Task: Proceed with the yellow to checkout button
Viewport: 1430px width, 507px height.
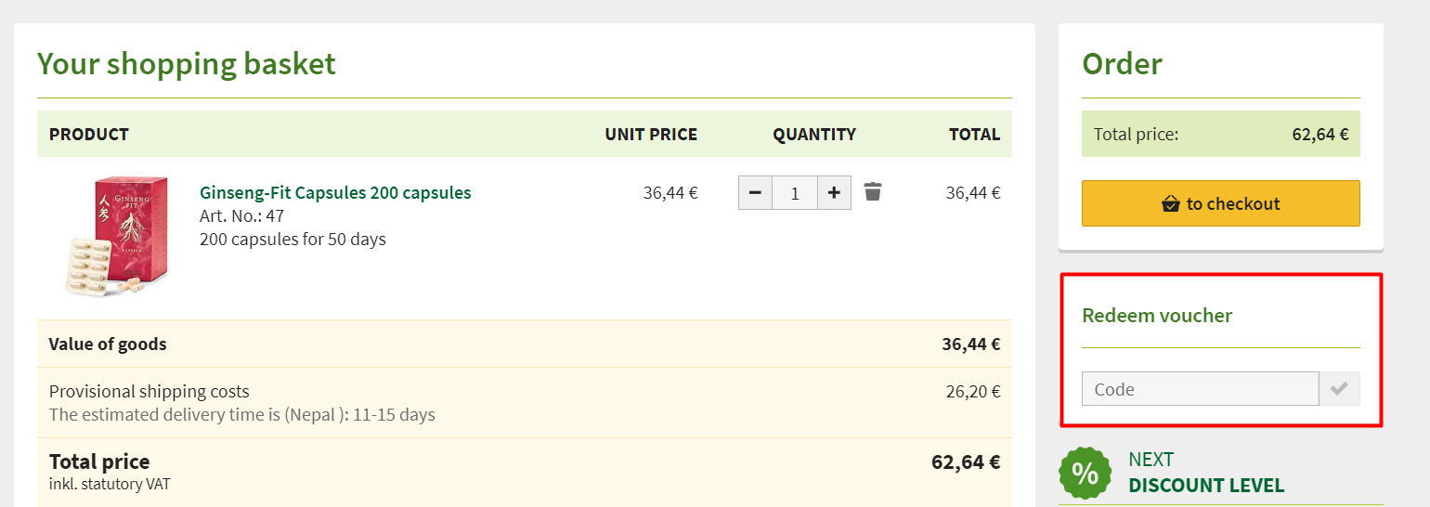Action: pyautogui.click(x=1220, y=203)
